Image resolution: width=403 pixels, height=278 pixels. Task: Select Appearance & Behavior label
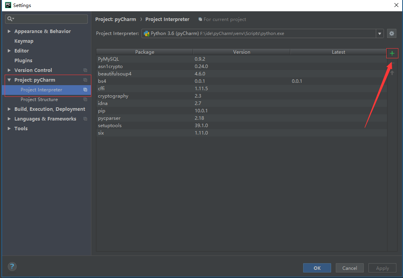pos(43,31)
